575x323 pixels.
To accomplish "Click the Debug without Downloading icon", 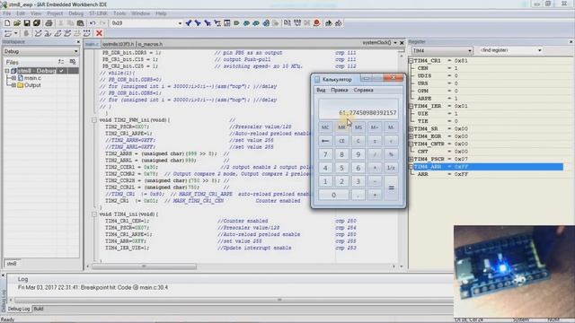I will 339,23.
